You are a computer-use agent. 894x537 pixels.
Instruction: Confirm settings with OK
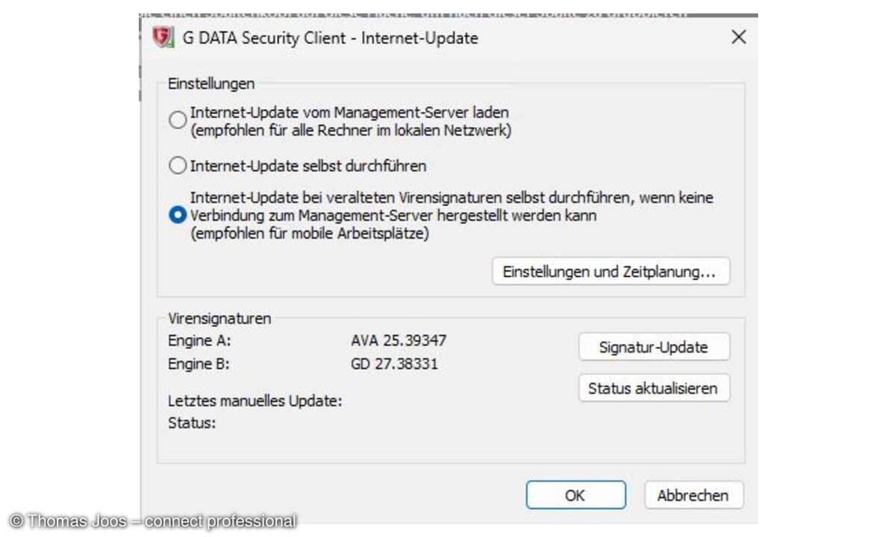[x=575, y=494]
